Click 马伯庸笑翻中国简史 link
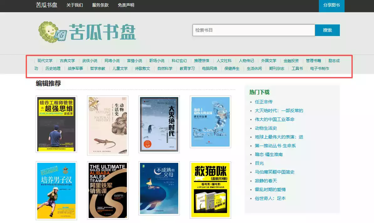This screenshot has width=374, height=223. (274, 172)
